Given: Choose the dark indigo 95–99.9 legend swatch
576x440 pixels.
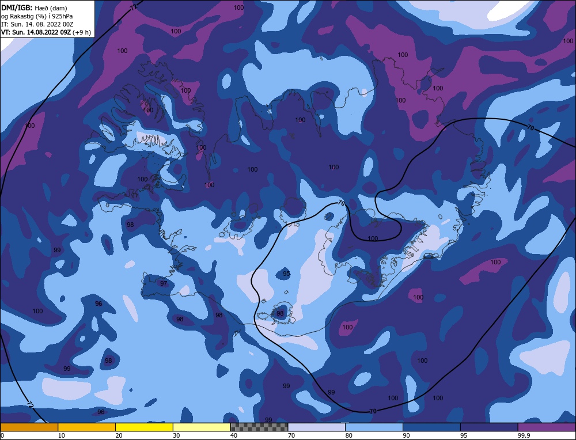Looking at the screenshot, I should [x=489, y=427].
